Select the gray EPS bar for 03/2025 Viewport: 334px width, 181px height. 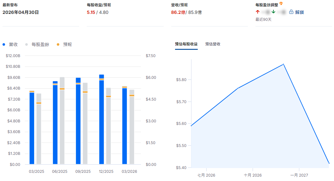39,129
